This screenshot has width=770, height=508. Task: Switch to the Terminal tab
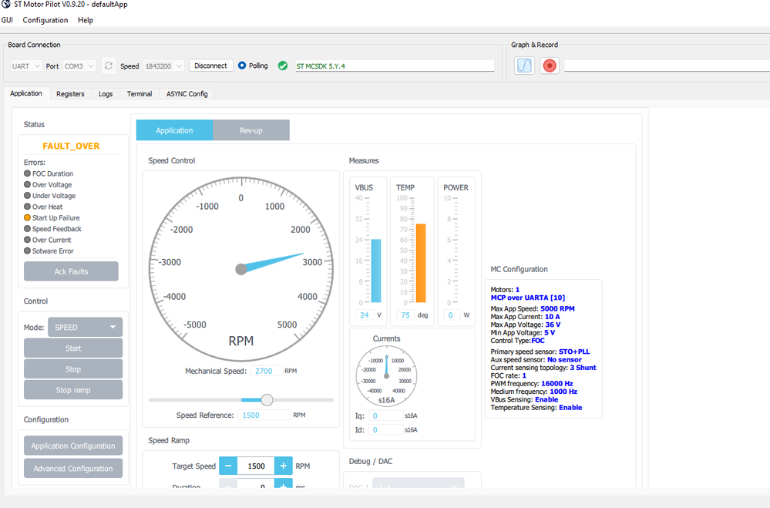pos(140,94)
